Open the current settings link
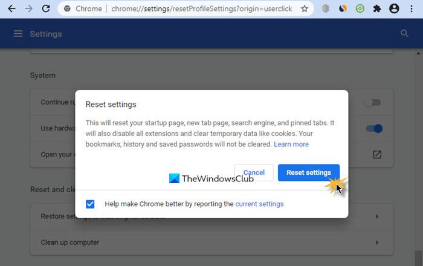Image resolution: width=423 pixels, height=266 pixels. (259, 204)
